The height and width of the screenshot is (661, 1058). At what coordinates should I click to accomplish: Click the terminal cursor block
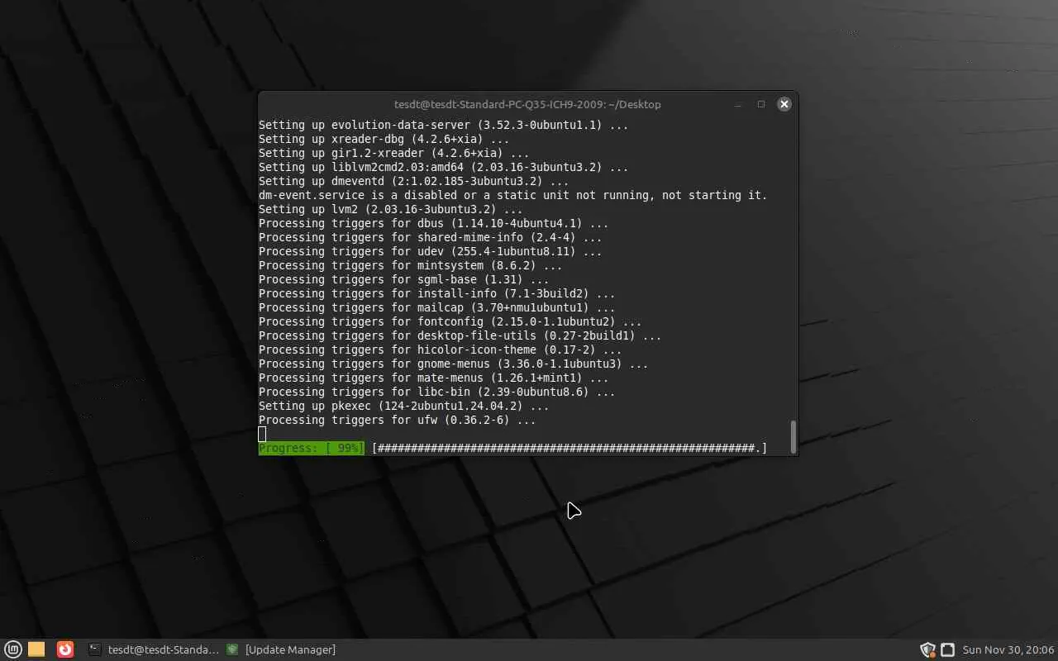coord(262,434)
